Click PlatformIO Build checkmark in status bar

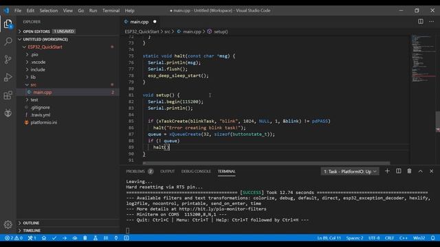54,238
